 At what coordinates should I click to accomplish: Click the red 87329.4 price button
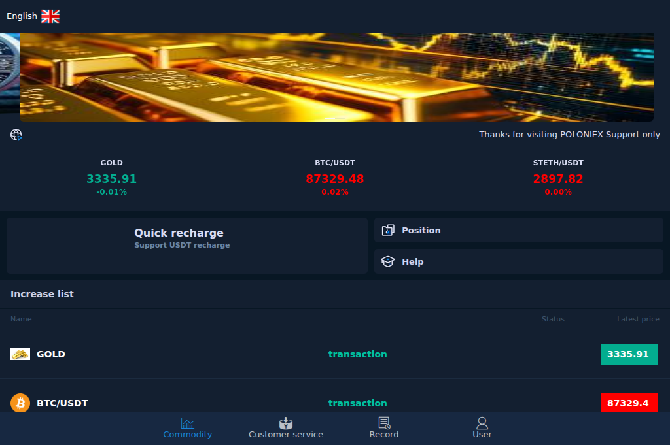click(629, 403)
